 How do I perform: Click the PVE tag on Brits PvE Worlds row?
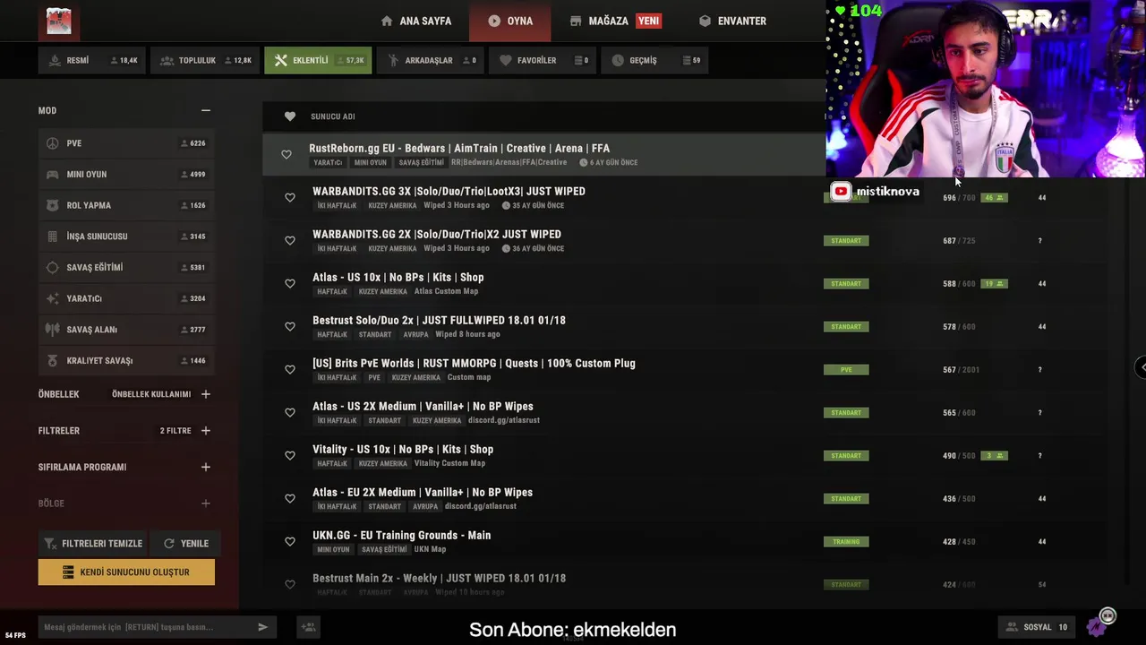click(846, 370)
